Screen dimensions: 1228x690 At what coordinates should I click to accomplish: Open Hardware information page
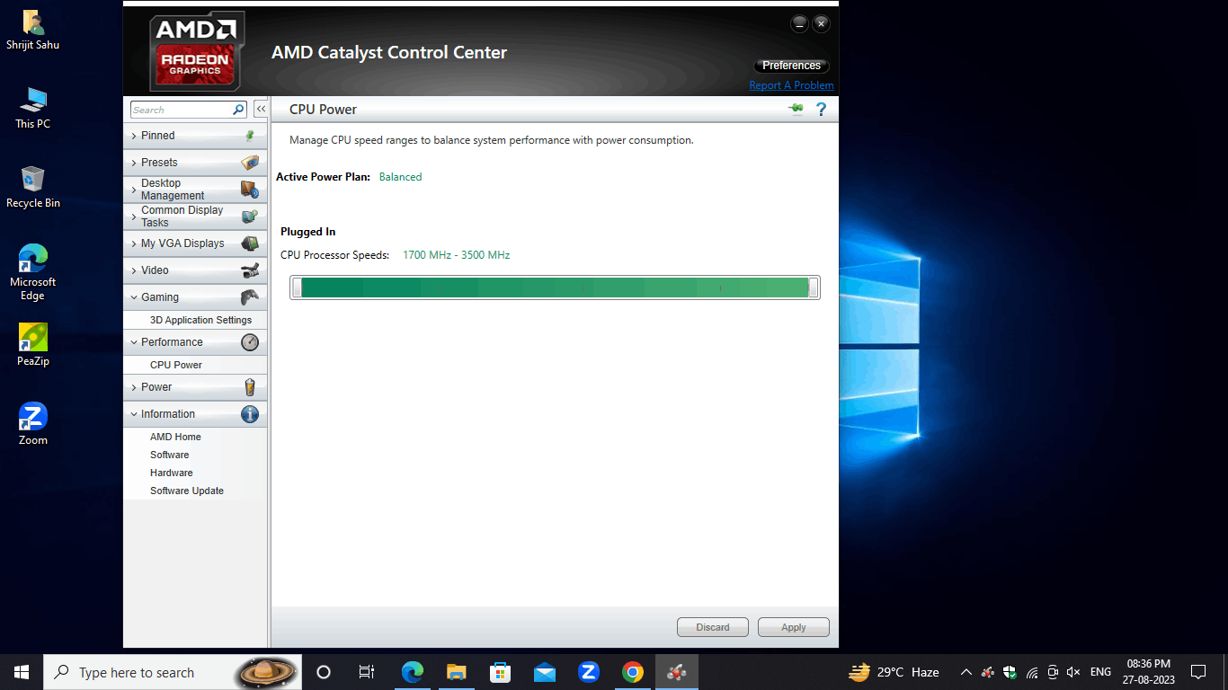[171, 473]
